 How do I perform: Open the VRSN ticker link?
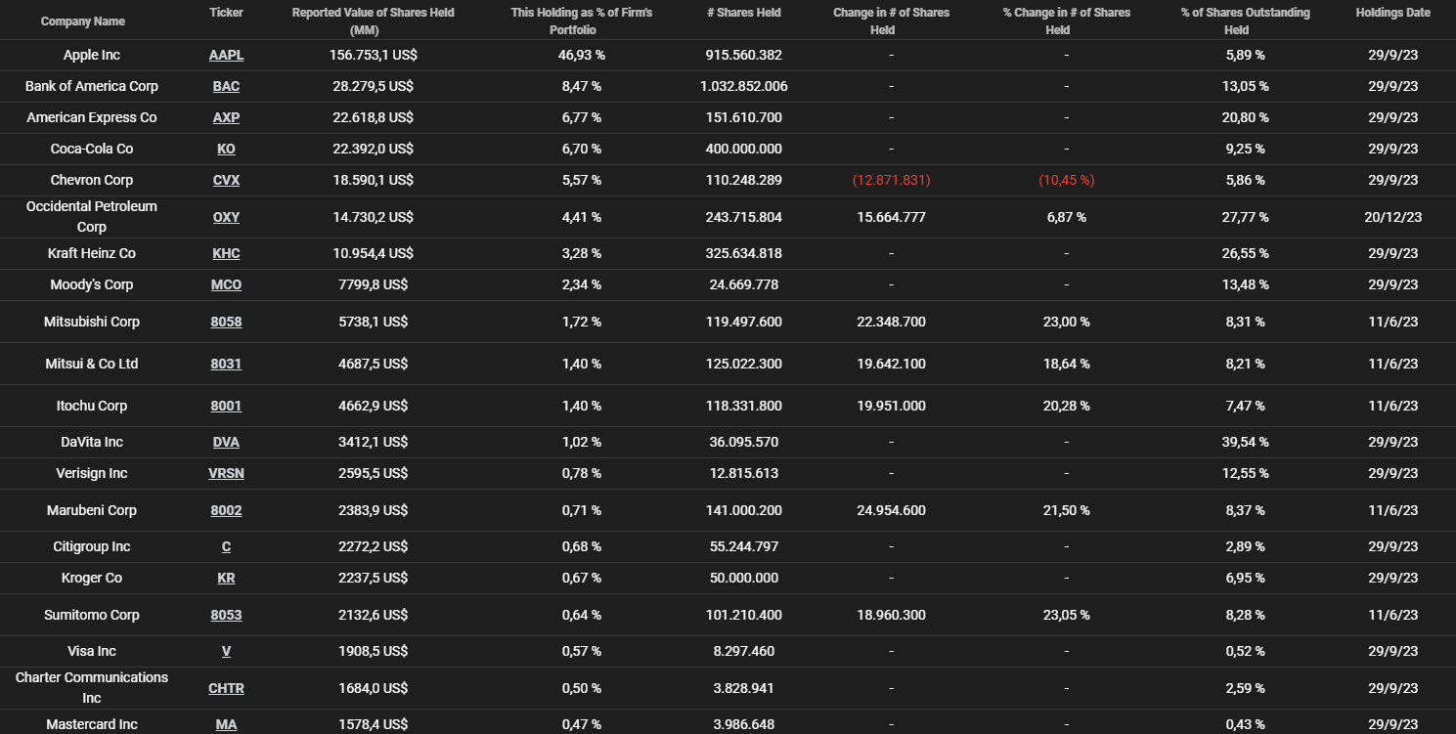226,473
